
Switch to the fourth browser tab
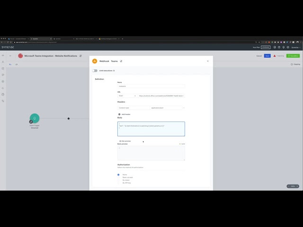86,39
